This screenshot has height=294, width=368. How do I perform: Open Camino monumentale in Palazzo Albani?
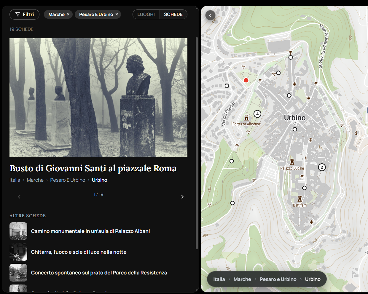[x=90, y=231]
